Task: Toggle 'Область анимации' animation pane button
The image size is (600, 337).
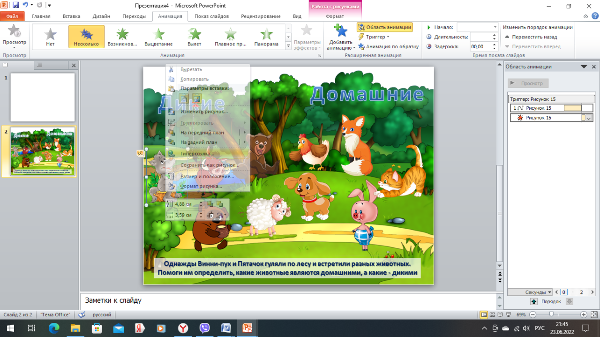Action: tap(385, 27)
